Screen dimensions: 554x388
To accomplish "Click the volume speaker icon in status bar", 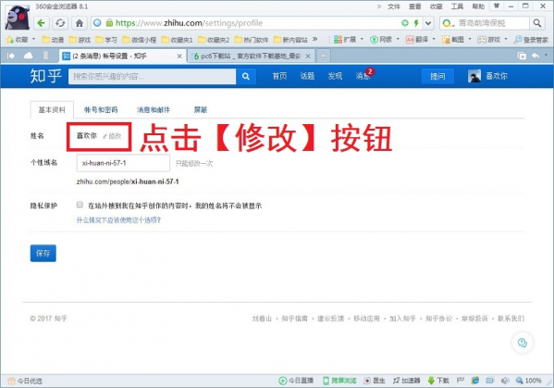I will tap(505, 381).
